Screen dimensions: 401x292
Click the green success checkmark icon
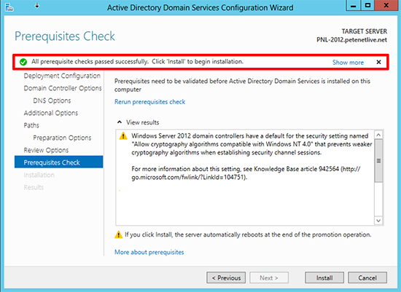pyautogui.click(x=23, y=62)
